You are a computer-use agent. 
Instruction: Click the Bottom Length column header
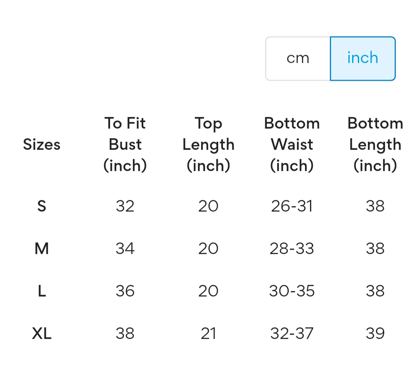coord(375,144)
